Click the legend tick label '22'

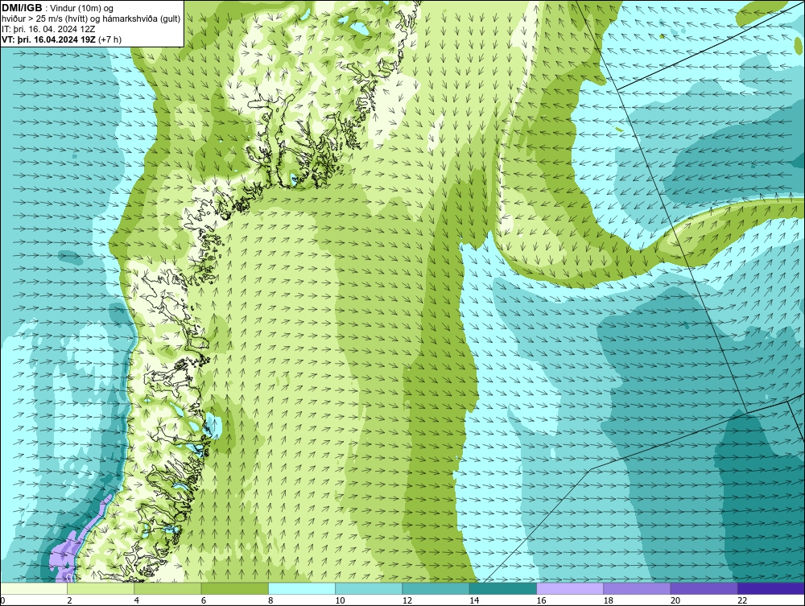pyautogui.click(x=742, y=600)
